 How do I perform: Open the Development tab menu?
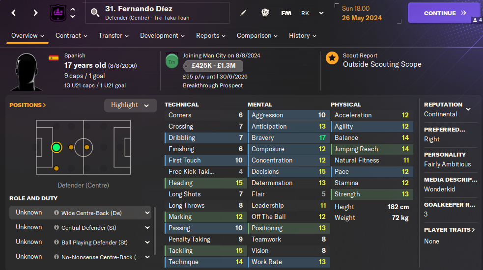162,36
